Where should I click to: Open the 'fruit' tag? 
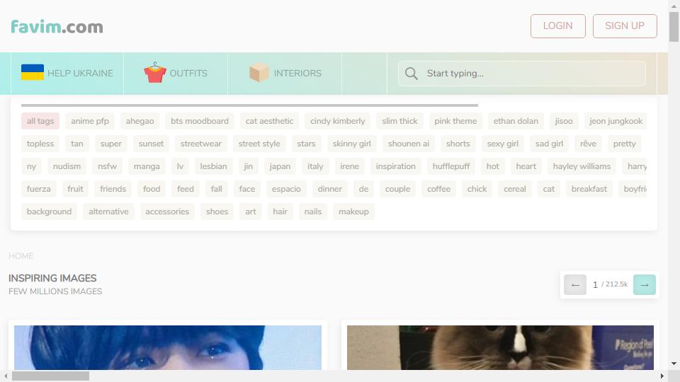coord(75,188)
